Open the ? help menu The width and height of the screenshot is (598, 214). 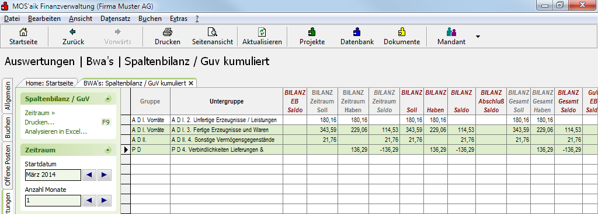[197, 19]
